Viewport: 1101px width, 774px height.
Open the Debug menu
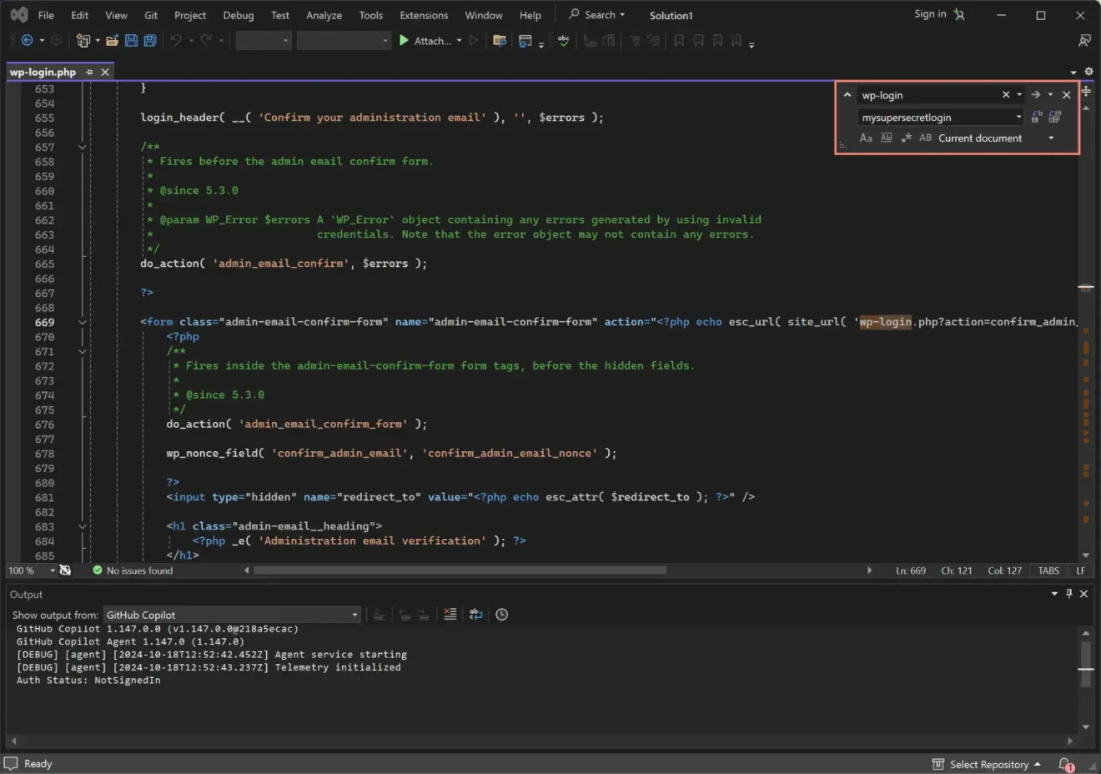[x=239, y=15]
